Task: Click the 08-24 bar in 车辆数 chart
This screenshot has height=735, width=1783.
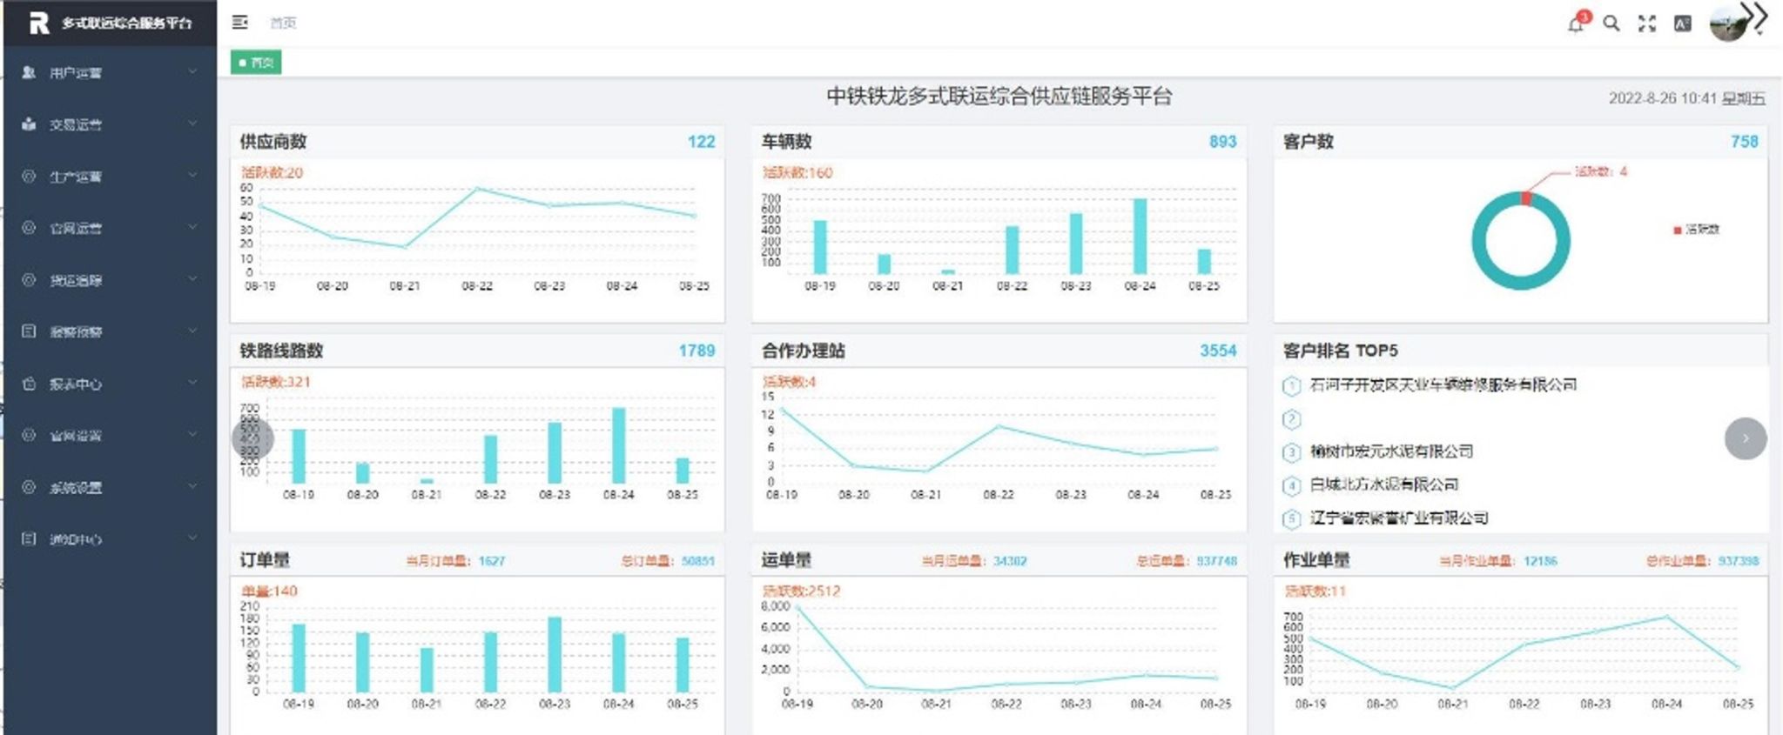Action: click(1140, 237)
